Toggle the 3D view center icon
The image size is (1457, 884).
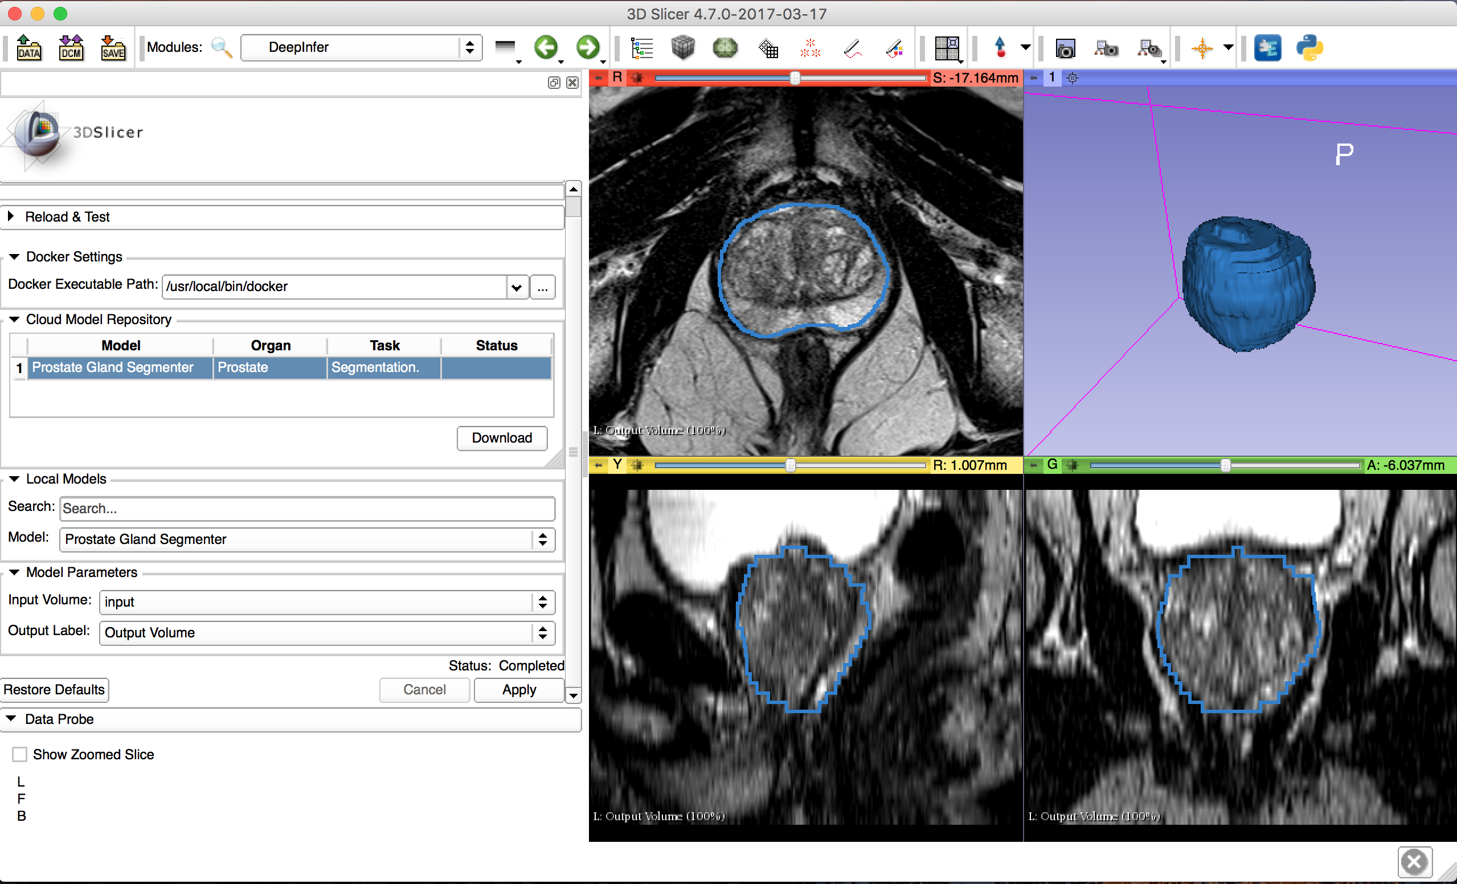1073,77
